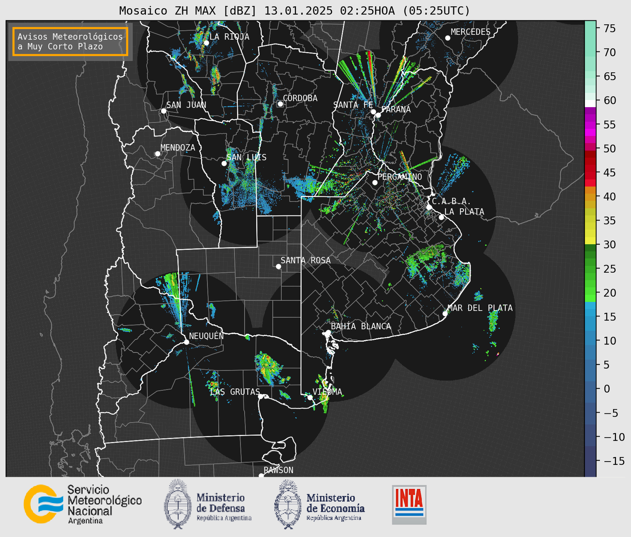
Task: Click the MERCEDES city marker dot
Action: pos(448,38)
